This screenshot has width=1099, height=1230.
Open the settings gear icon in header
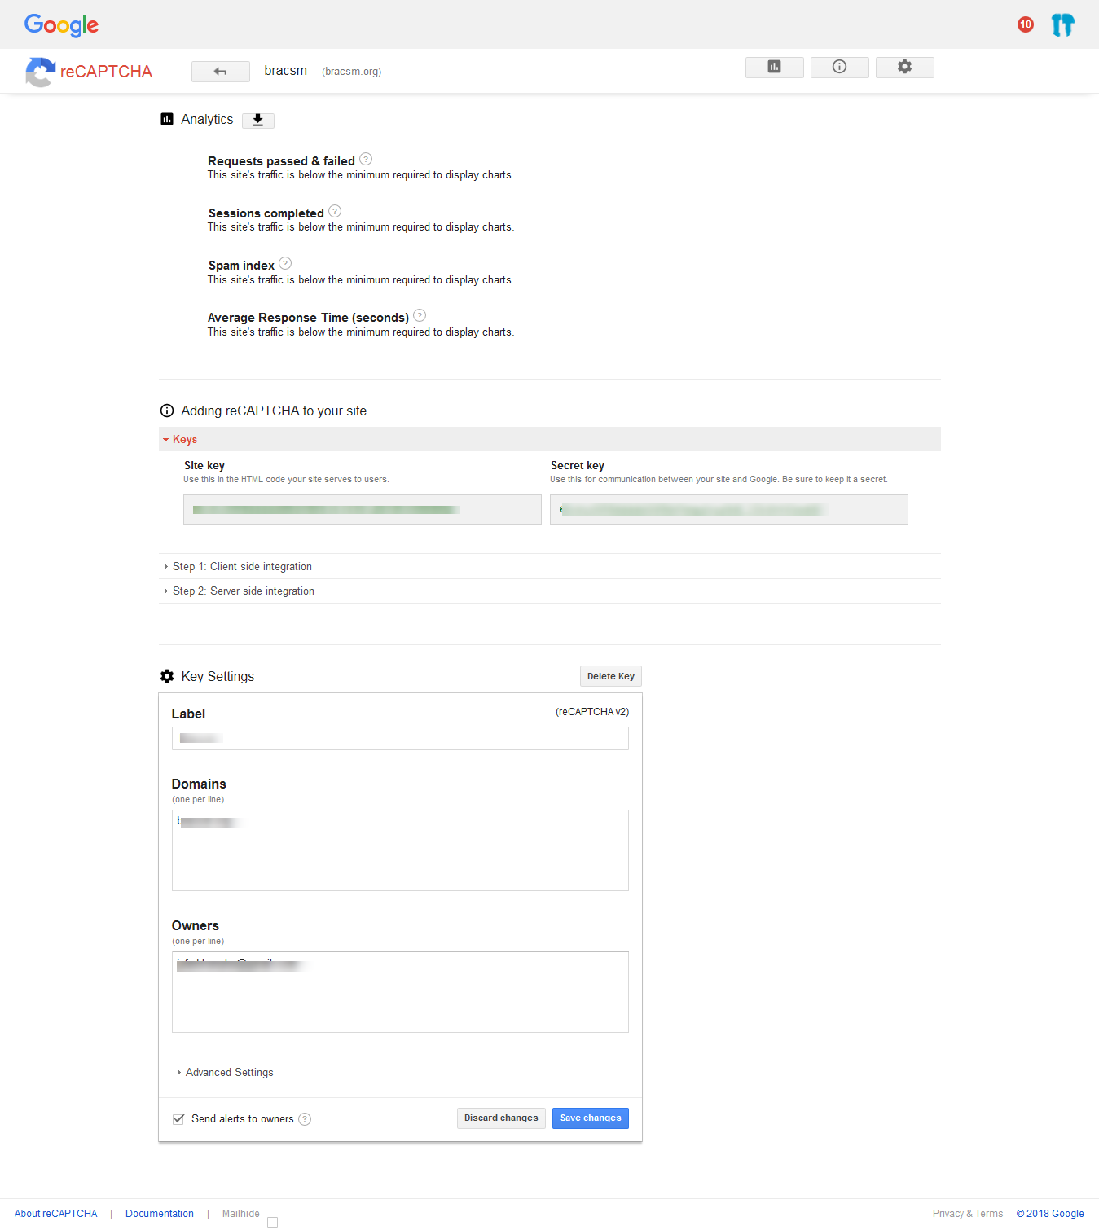pos(904,67)
